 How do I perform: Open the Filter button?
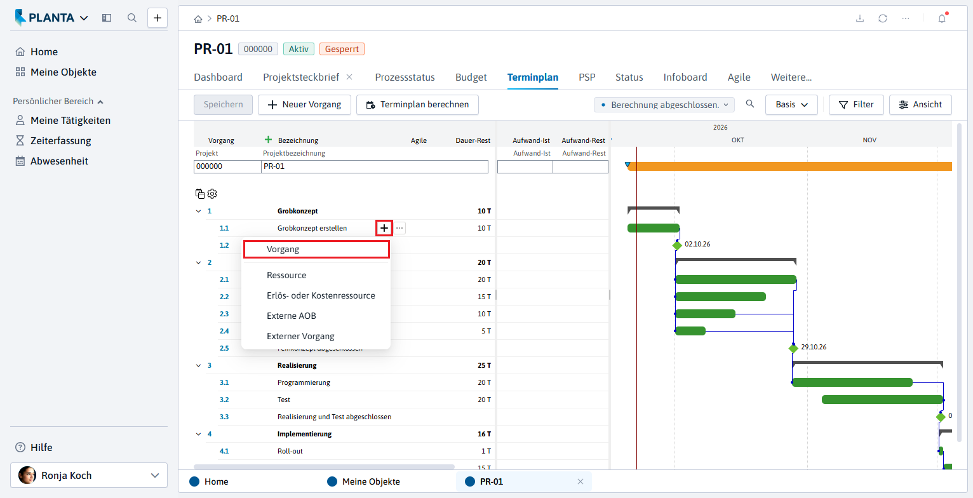856,105
